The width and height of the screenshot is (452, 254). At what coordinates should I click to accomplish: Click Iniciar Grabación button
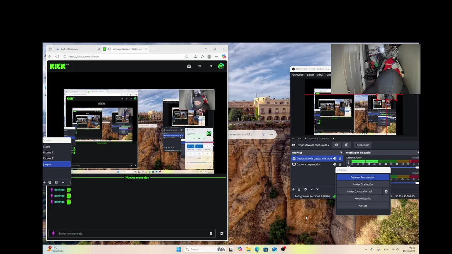coord(363,185)
